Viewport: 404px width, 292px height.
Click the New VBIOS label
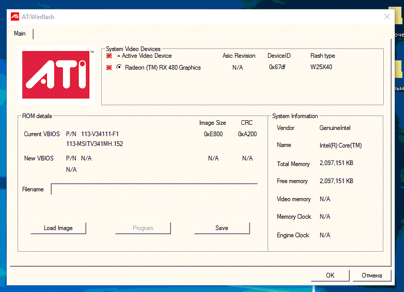pyautogui.click(x=39, y=158)
